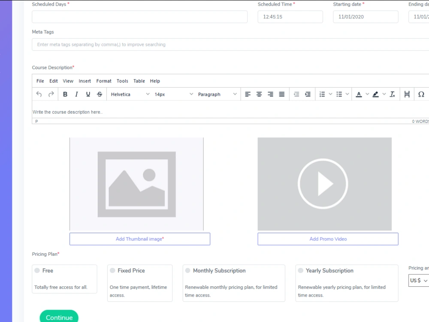Center align the text
The width and height of the screenshot is (429, 322).
click(x=259, y=94)
